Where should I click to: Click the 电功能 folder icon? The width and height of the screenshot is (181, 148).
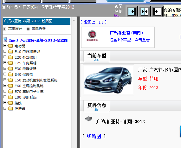(10, 46)
